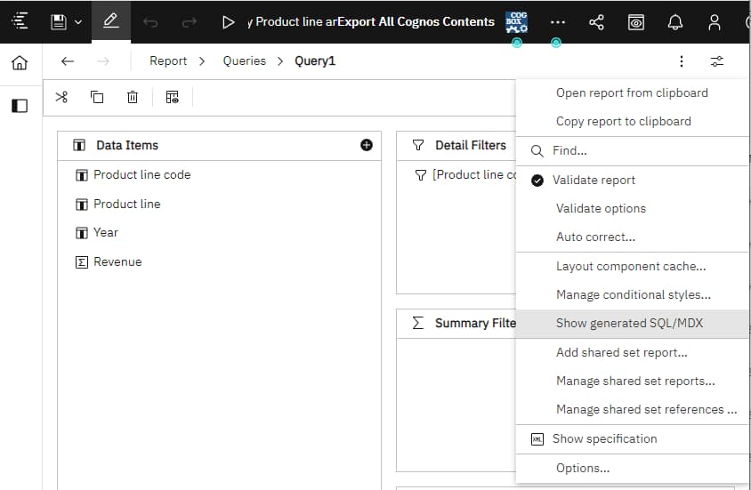Select Show generated SQL/MDX

pyautogui.click(x=629, y=323)
